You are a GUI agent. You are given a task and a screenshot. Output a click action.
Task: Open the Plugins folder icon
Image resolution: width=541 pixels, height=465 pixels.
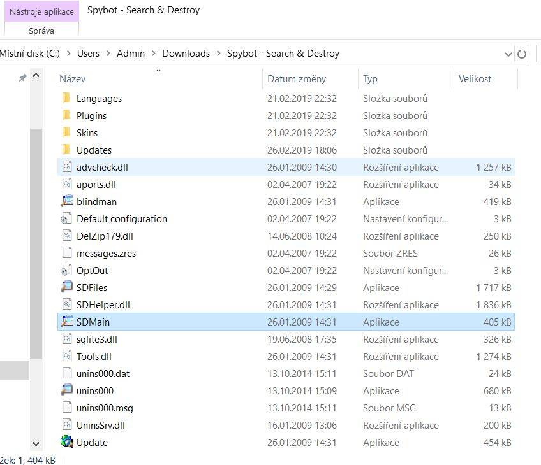coord(66,115)
